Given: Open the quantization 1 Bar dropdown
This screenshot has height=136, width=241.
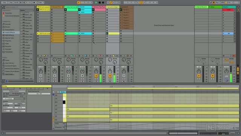Looking at the screenshot, I should click(41, 3).
